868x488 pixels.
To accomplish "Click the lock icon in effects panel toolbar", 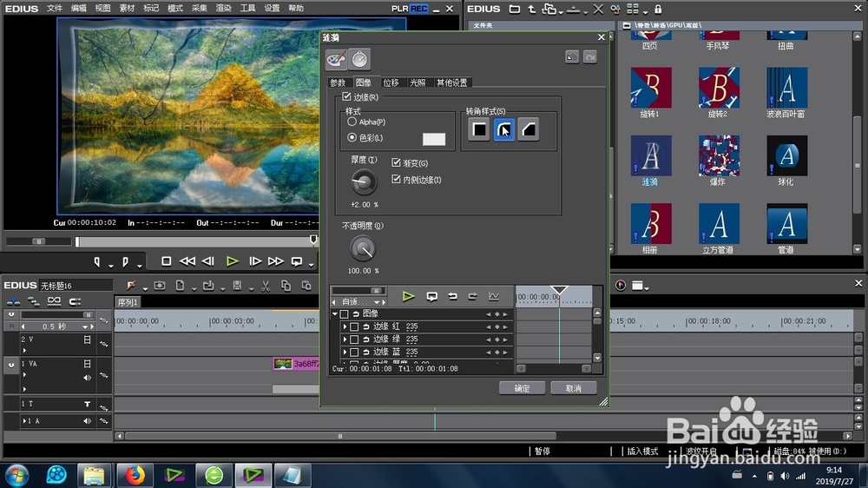I will tap(658, 9).
